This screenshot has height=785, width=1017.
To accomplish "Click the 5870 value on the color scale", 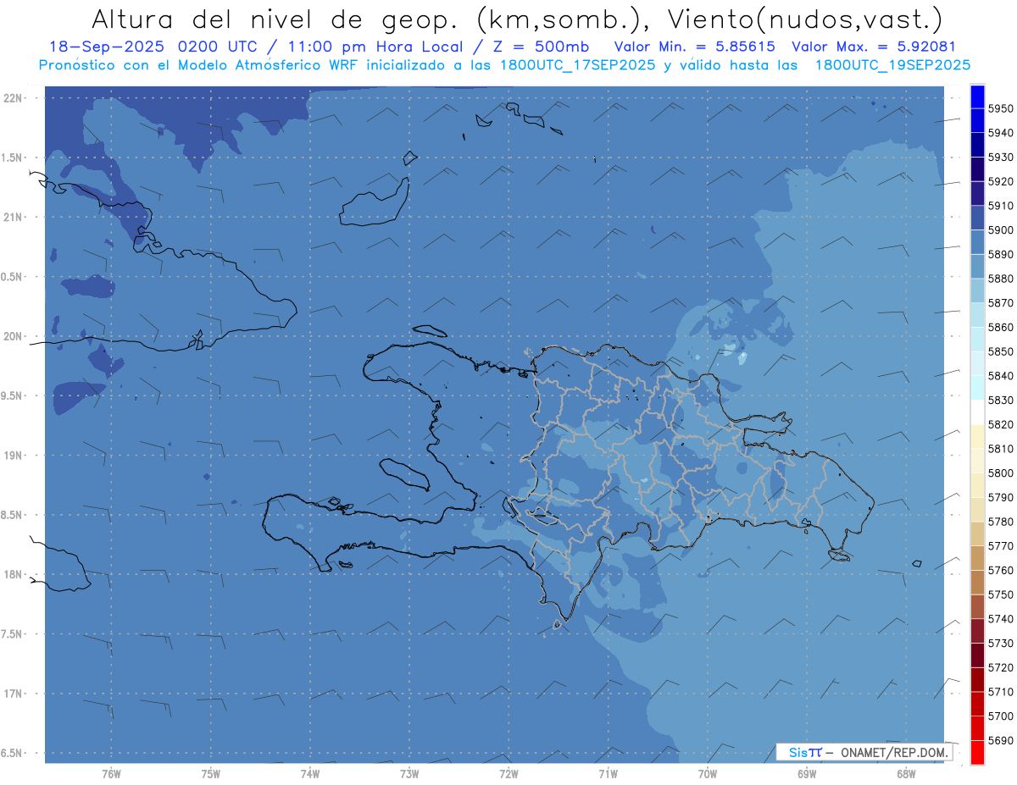I will coord(1000,302).
